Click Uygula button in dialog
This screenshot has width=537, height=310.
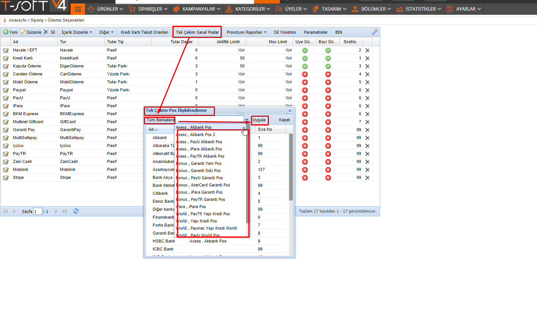[259, 120]
